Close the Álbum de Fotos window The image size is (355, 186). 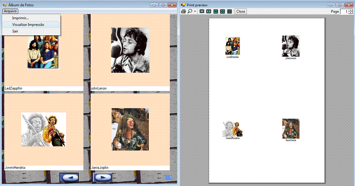[x=172, y=5]
